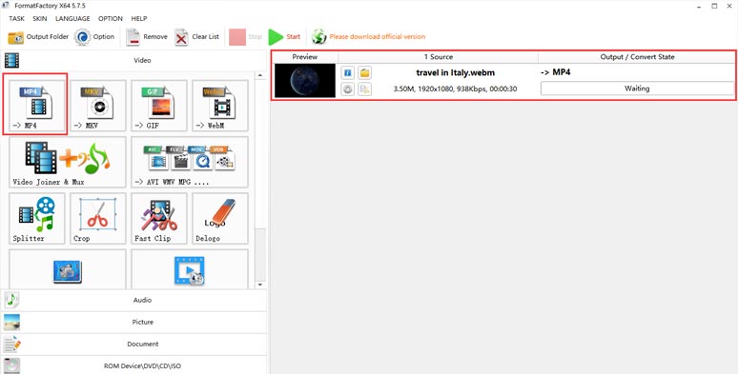
Task: Open the SKIN menu
Action: (x=39, y=19)
